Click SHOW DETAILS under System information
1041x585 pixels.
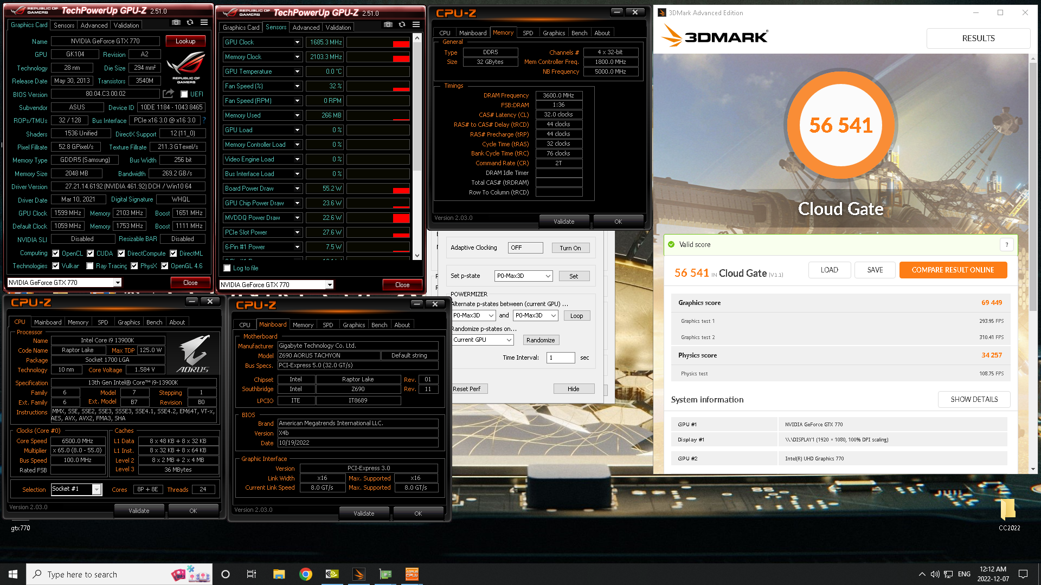[974, 399]
